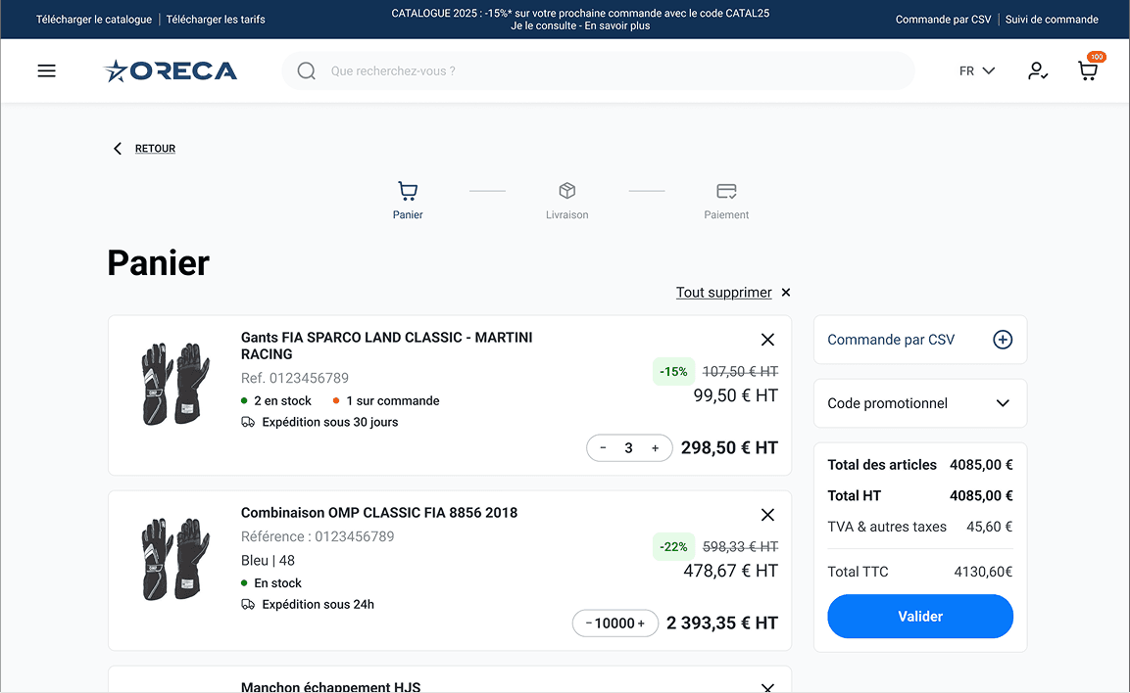Image resolution: width=1130 pixels, height=693 pixels.
Task: Remove Manchon échappement HJS item with X
Action: [767, 687]
